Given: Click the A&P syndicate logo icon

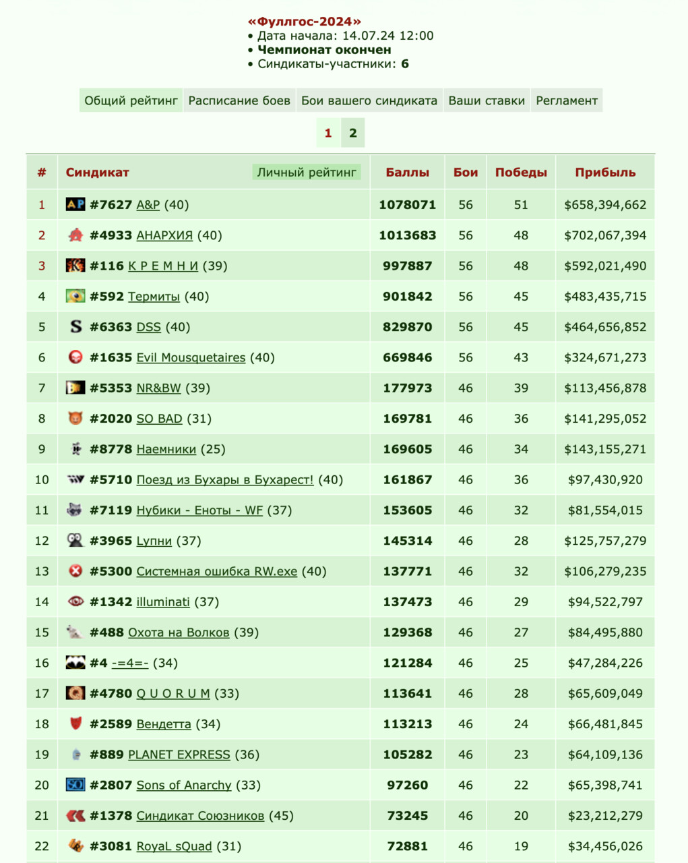Looking at the screenshot, I should click(75, 204).
